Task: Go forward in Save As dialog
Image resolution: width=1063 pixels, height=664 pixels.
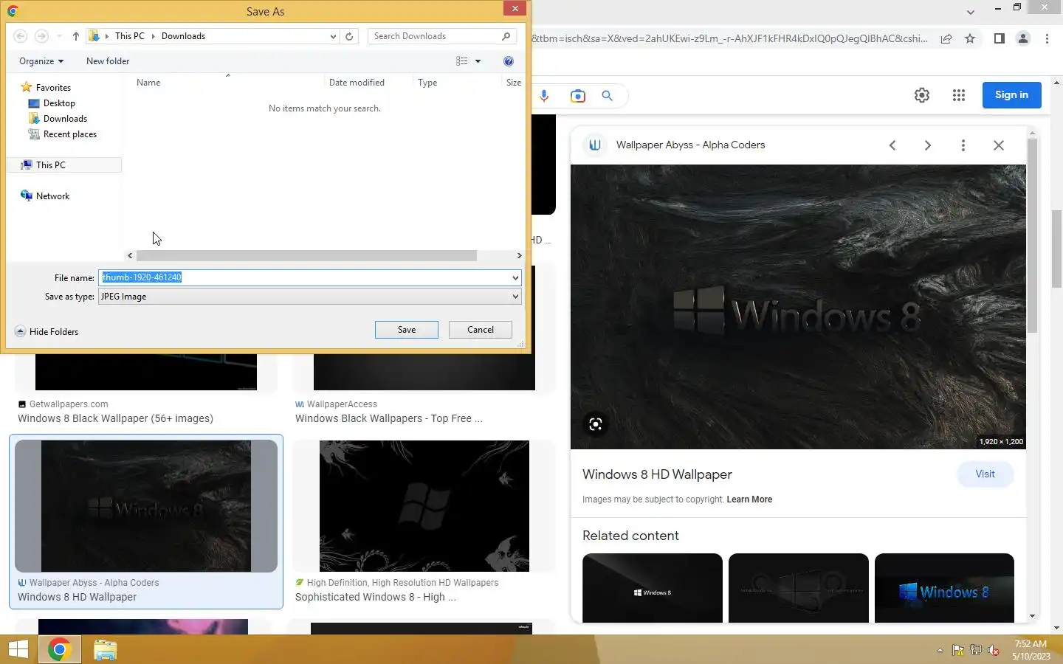Action: click(x=41, y=36)
